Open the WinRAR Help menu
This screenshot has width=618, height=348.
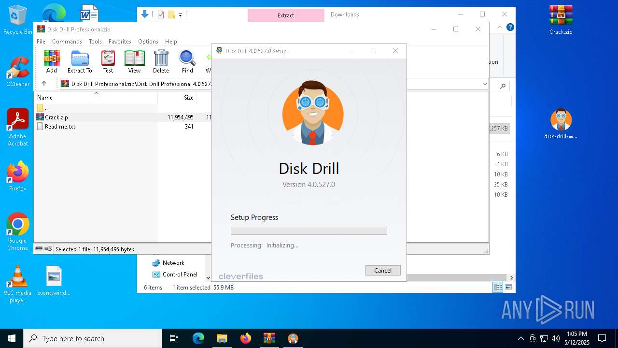171,42
